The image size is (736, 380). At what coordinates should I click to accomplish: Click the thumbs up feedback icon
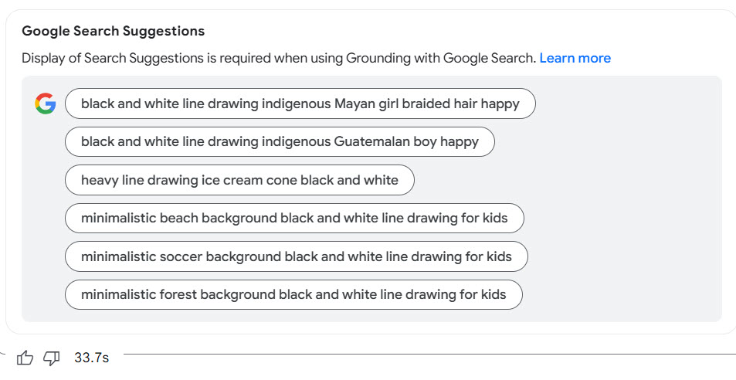coord(25,358)
